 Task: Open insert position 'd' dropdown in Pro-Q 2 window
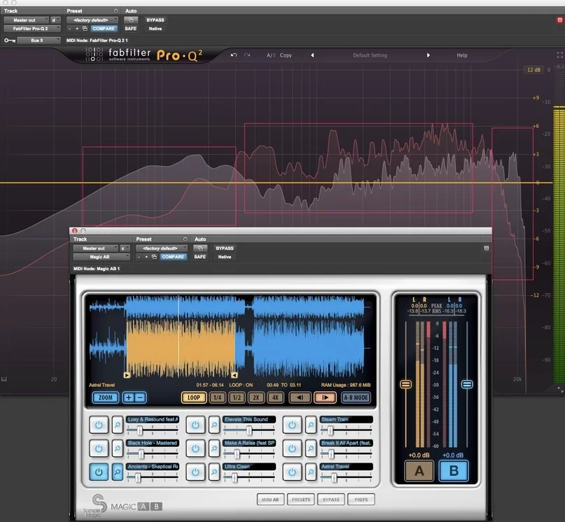click(x=55, y=20)
